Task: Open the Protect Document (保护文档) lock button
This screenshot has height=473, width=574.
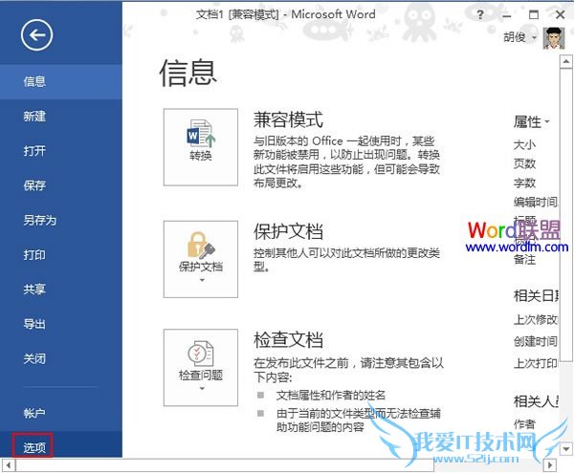Action: coord(201,259)
